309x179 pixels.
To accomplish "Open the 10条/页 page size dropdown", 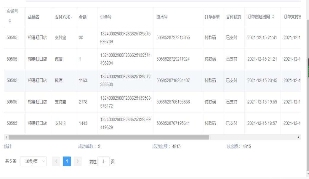I will pos(33,161).
